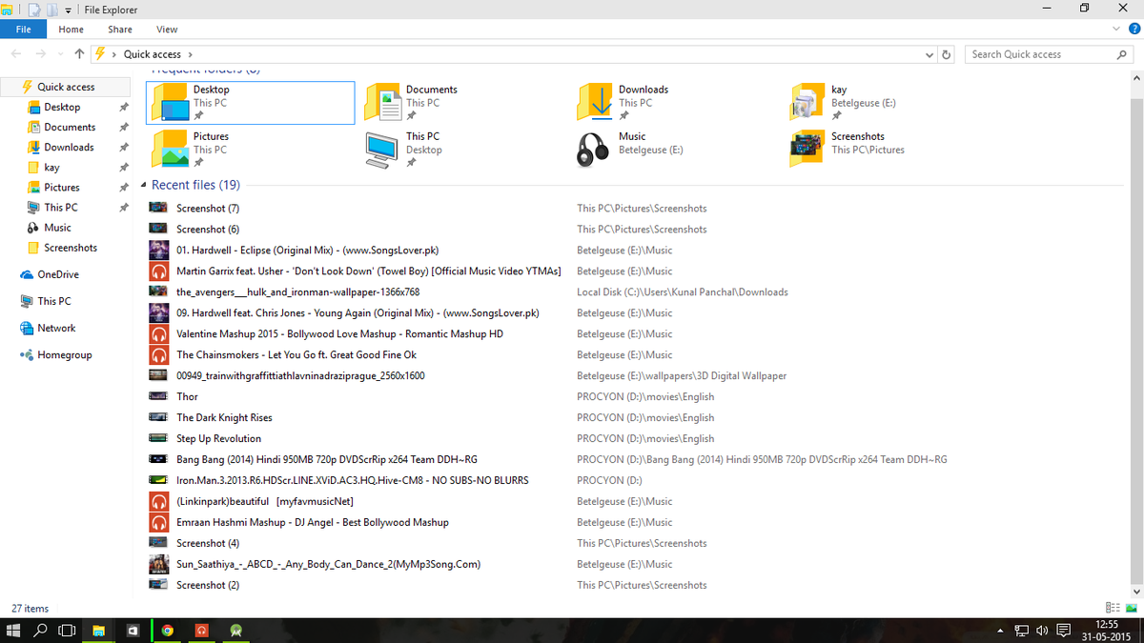
Task: Switch to the Home ribbon tab
Action: (71, 30)
